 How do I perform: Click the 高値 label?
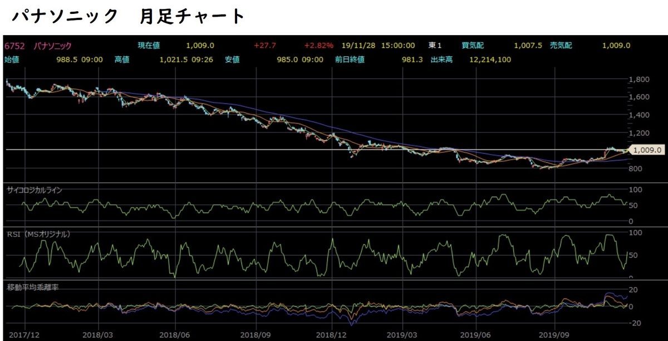tap(122, 59)
